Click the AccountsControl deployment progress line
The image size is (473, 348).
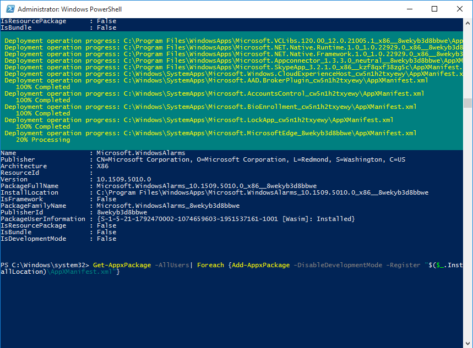coord(215,93)
